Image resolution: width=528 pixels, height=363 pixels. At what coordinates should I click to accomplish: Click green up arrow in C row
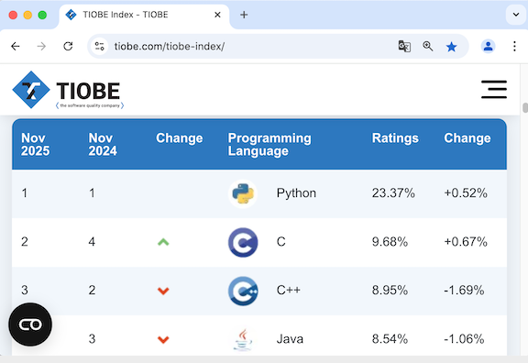(163, 242)
